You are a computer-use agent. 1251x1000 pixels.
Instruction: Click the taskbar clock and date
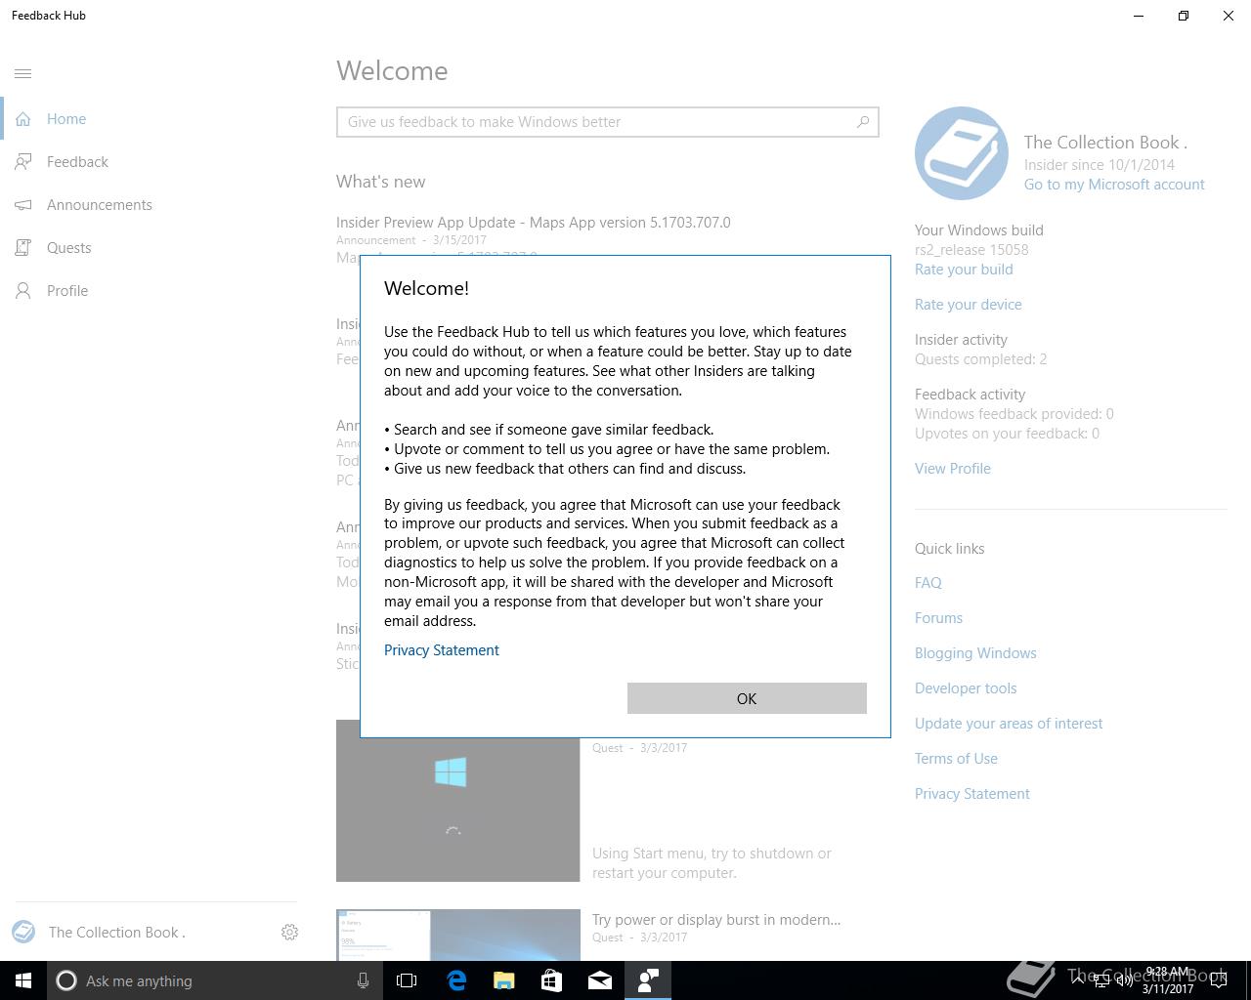1167,980
